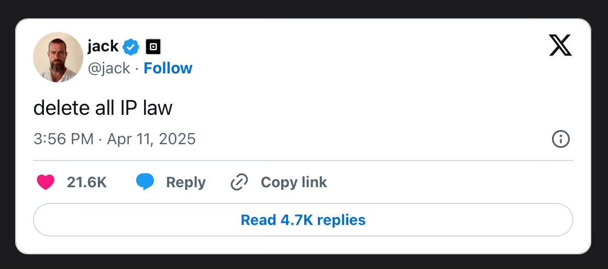Click the blue speech bubble reply icon

145,182
